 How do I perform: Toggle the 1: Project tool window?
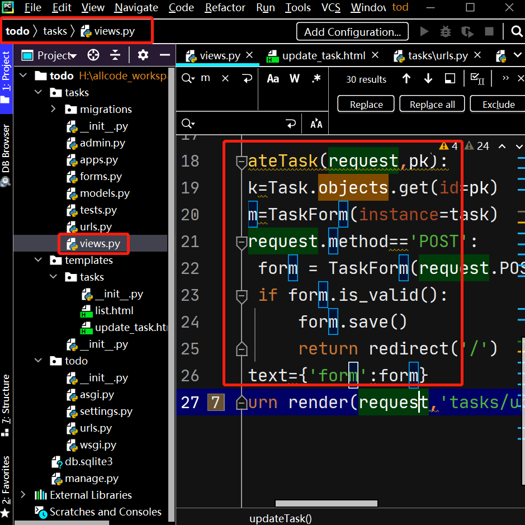pos(6,78)
